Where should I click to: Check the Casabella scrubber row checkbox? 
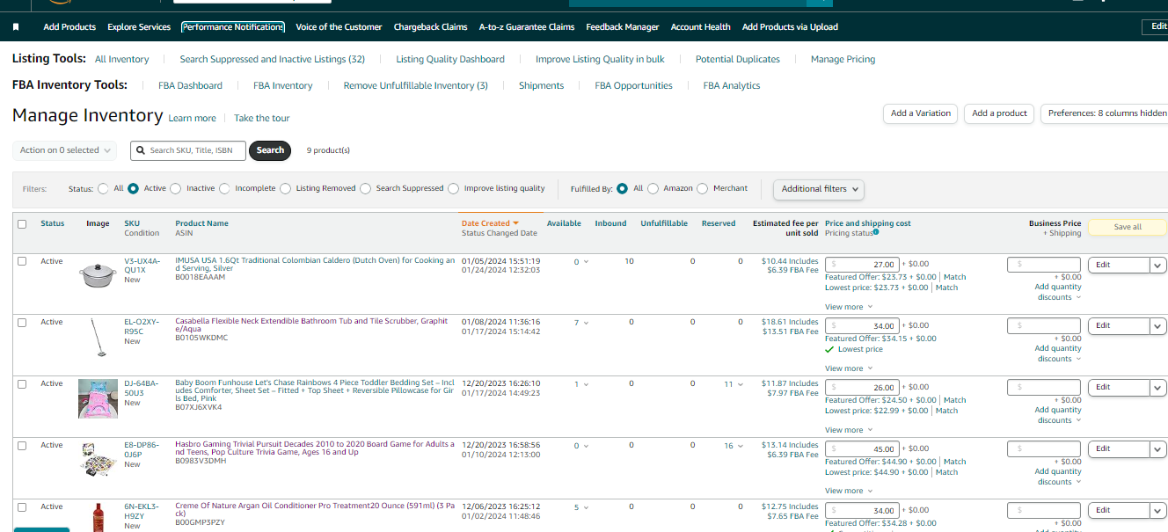click(22, 323)
